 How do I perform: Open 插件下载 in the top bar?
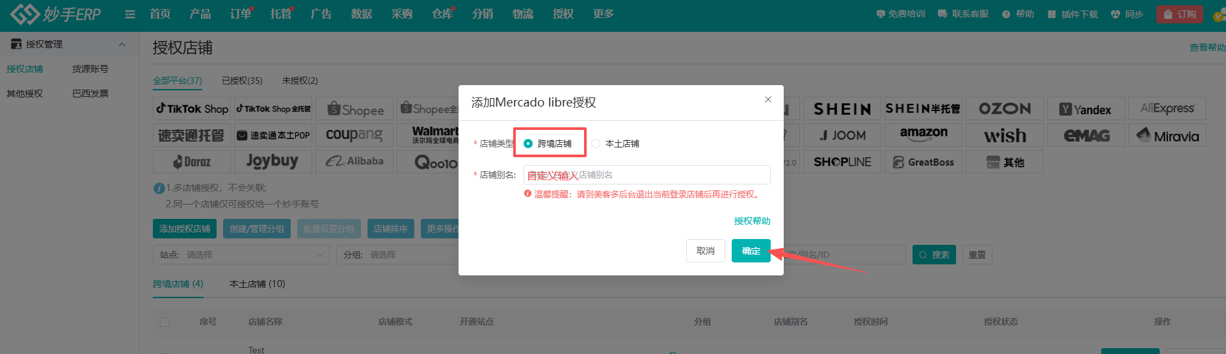point(1073,14)
